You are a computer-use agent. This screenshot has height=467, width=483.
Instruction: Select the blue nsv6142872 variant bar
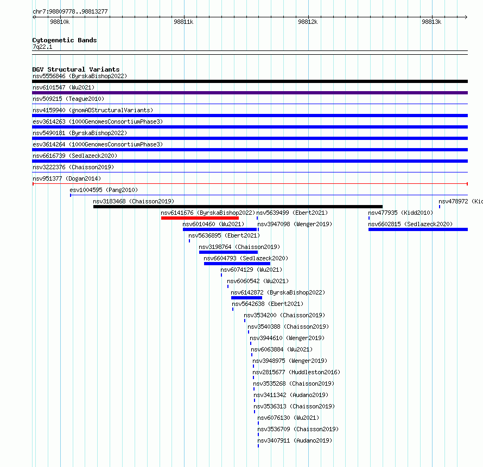click(246, 298)
